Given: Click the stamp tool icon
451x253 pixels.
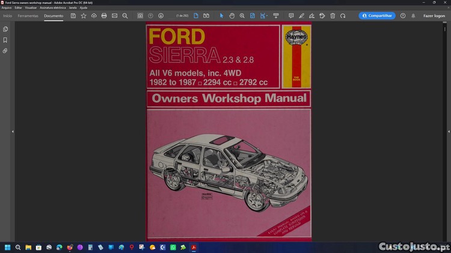Looking at the screenshot, I should point(322,16).
